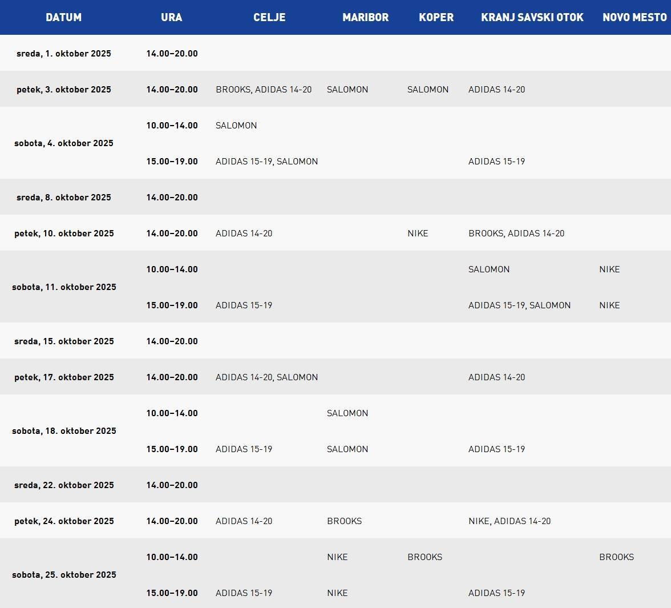The image size is (671, 608).
Task: Select date cell 'sobota, 4. oktober 2025'
Action: (64, 143)
